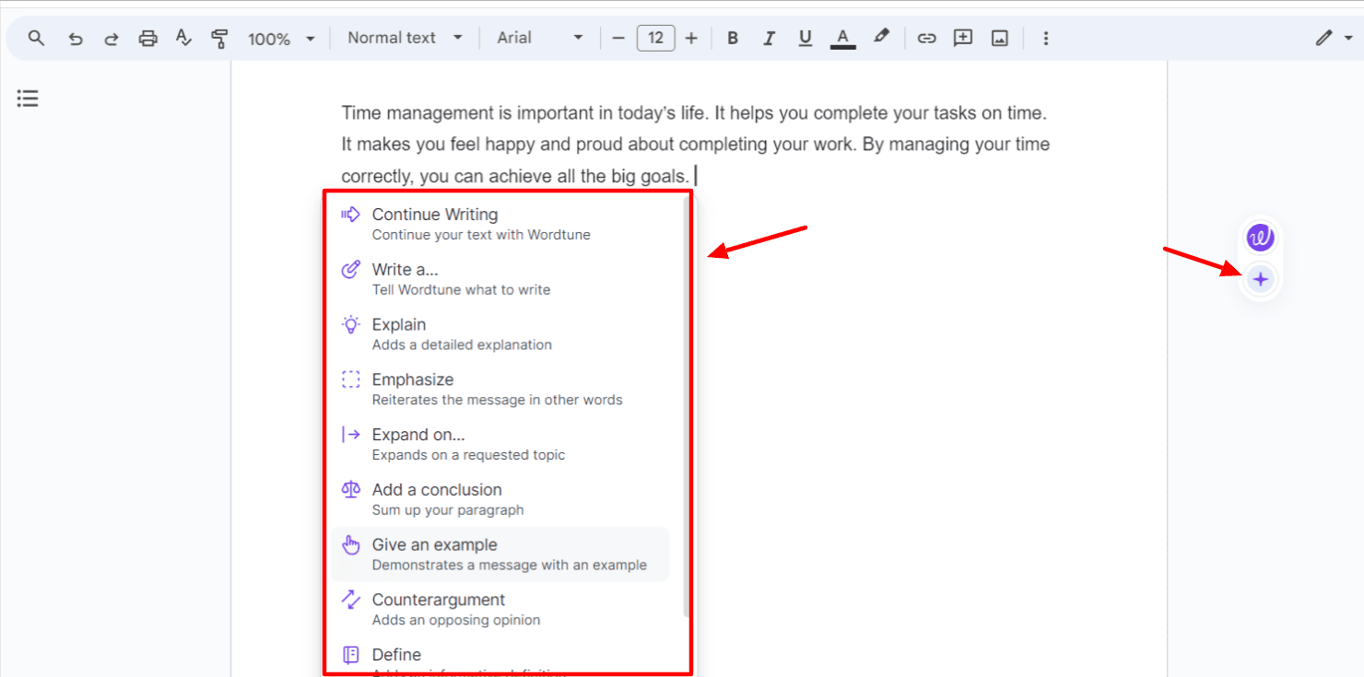This screenshot has width=1364, height=677.
Task: Open the text color picker
Action: 842,39
